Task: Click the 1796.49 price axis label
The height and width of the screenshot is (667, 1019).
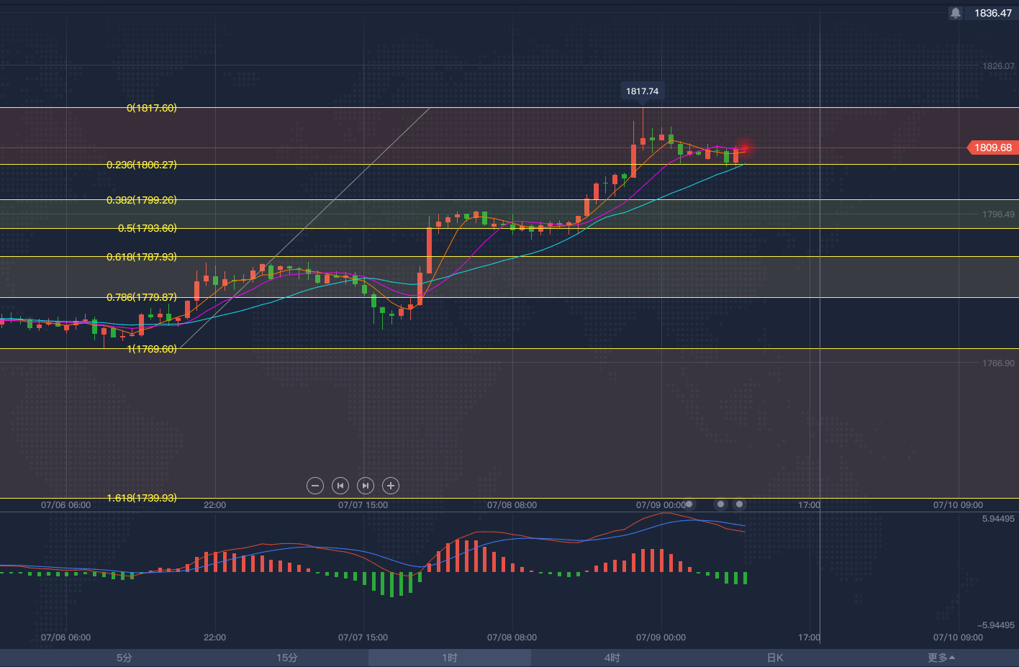Action: click(x=999, y=214)
